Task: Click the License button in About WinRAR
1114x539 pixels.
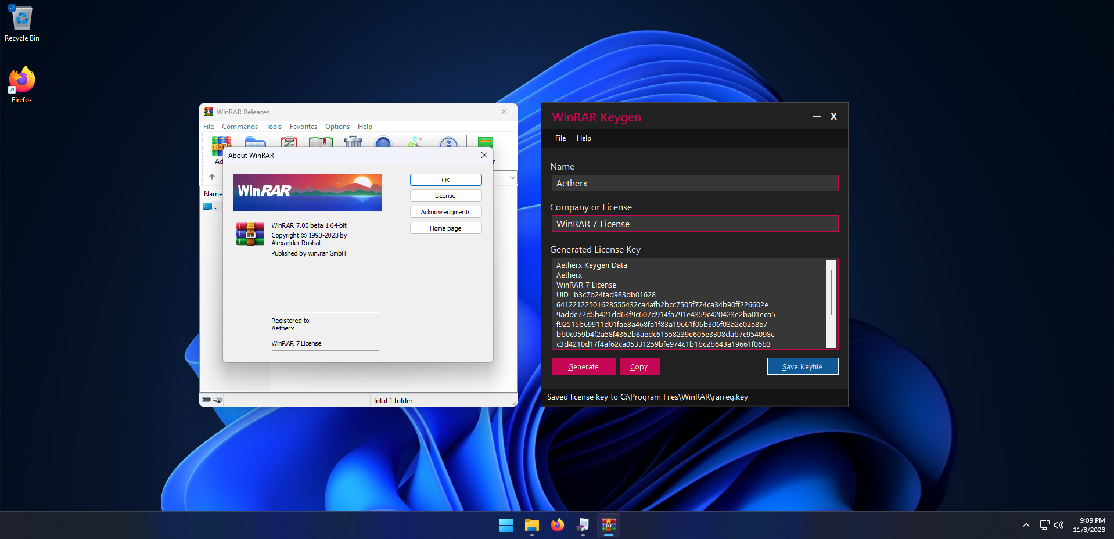Action: tap(445, 196)
